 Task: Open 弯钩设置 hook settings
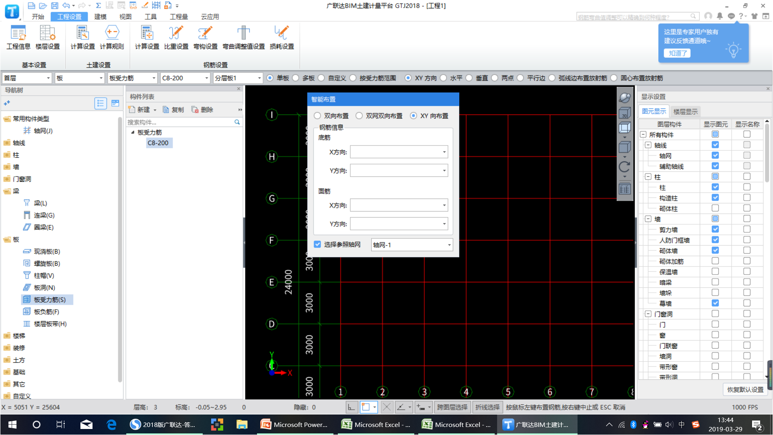click(x=205, y=37)
